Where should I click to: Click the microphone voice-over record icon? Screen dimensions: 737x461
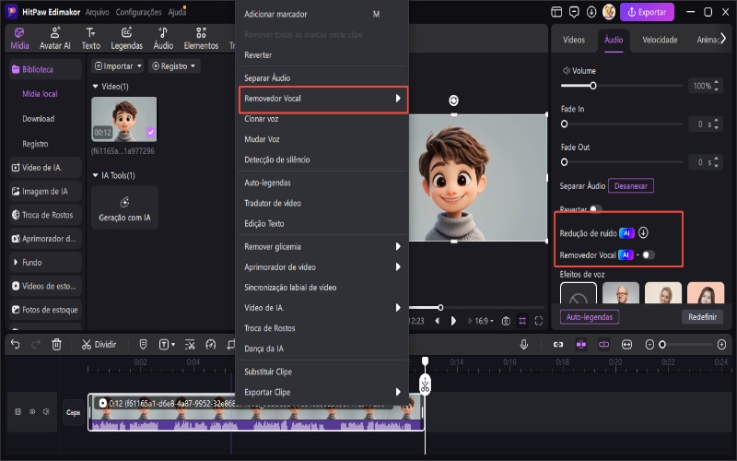(x=523, y=344)
